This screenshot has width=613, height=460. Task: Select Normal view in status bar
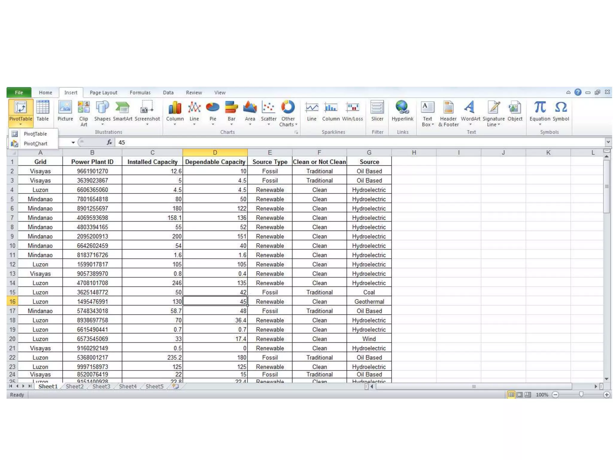pos(511,395)
